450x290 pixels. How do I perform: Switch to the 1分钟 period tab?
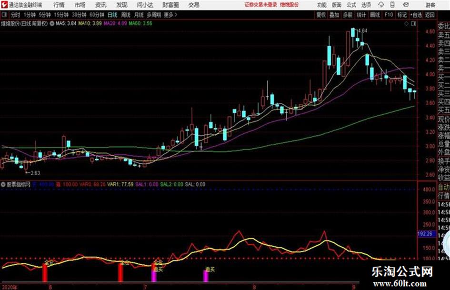tap(29, 15)
